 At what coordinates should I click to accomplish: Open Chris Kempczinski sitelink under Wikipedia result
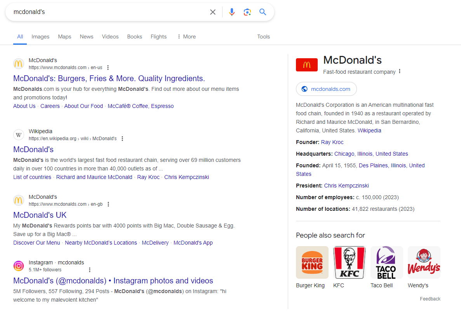point(186,177)
